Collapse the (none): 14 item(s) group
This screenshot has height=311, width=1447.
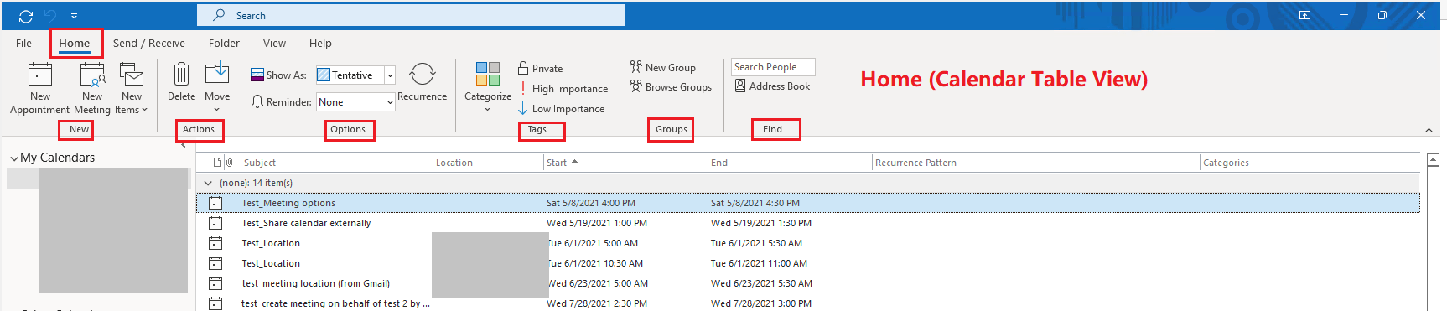[x=208, y=183]
